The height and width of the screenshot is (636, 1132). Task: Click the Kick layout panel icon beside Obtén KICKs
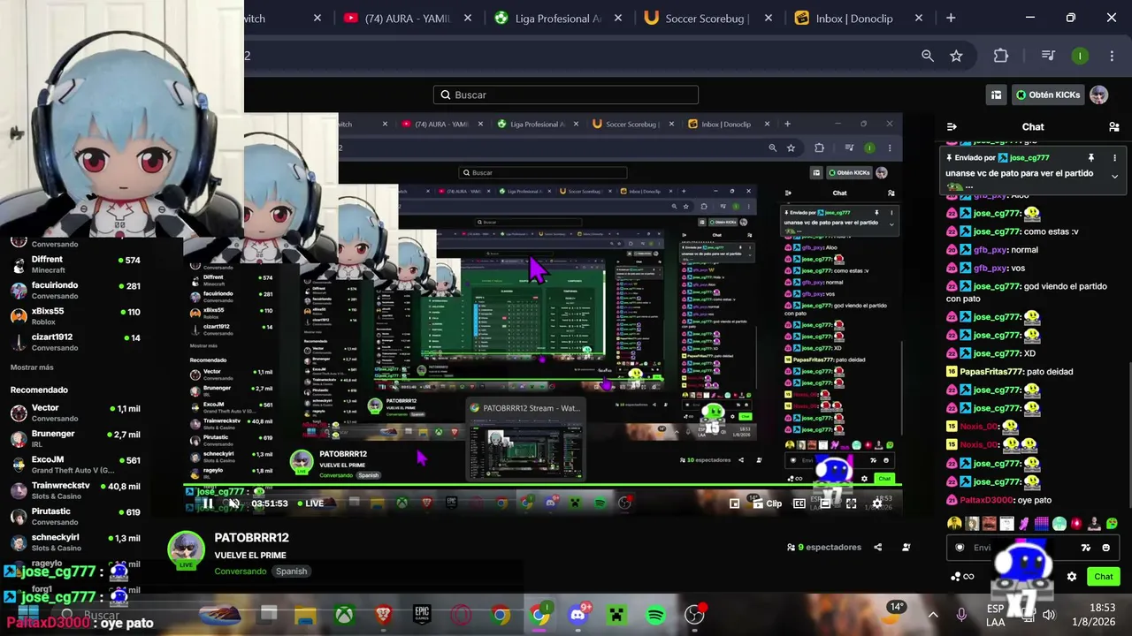point(996,95)
